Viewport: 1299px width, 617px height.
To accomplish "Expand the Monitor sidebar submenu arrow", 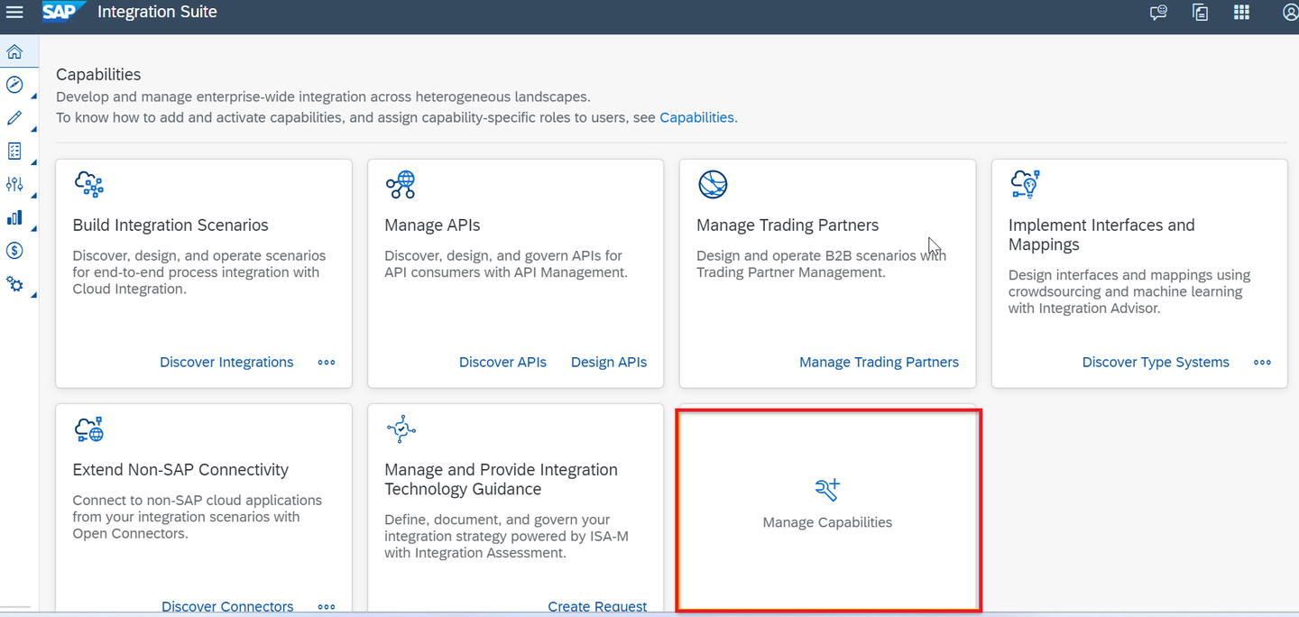I will click(34, 229).
